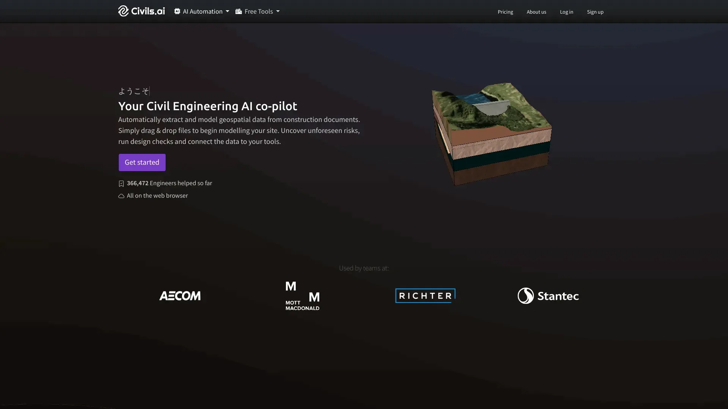The image size is (728, 409).
Task: Click the AECOM logo
Action: 180,296
